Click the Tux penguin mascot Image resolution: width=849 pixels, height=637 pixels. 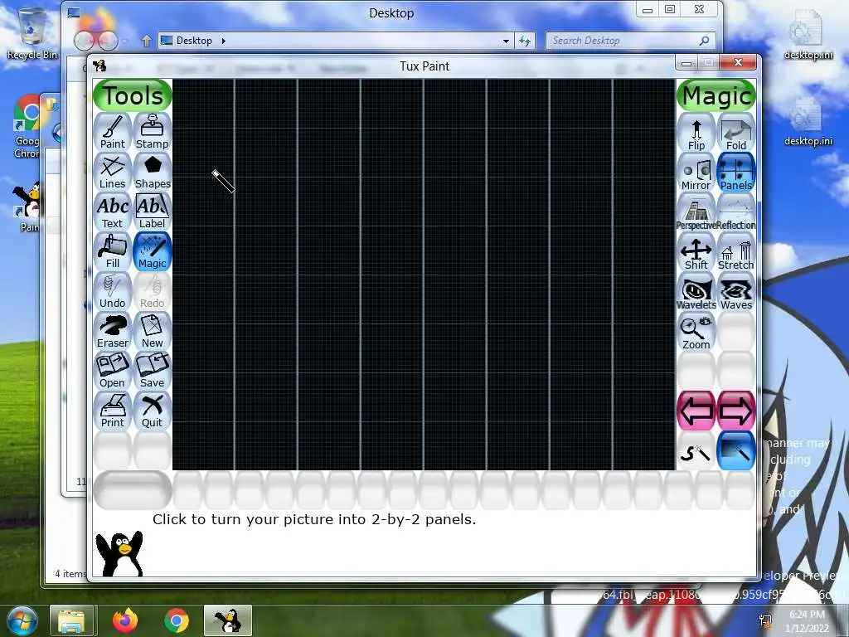[x=119, y=553]
